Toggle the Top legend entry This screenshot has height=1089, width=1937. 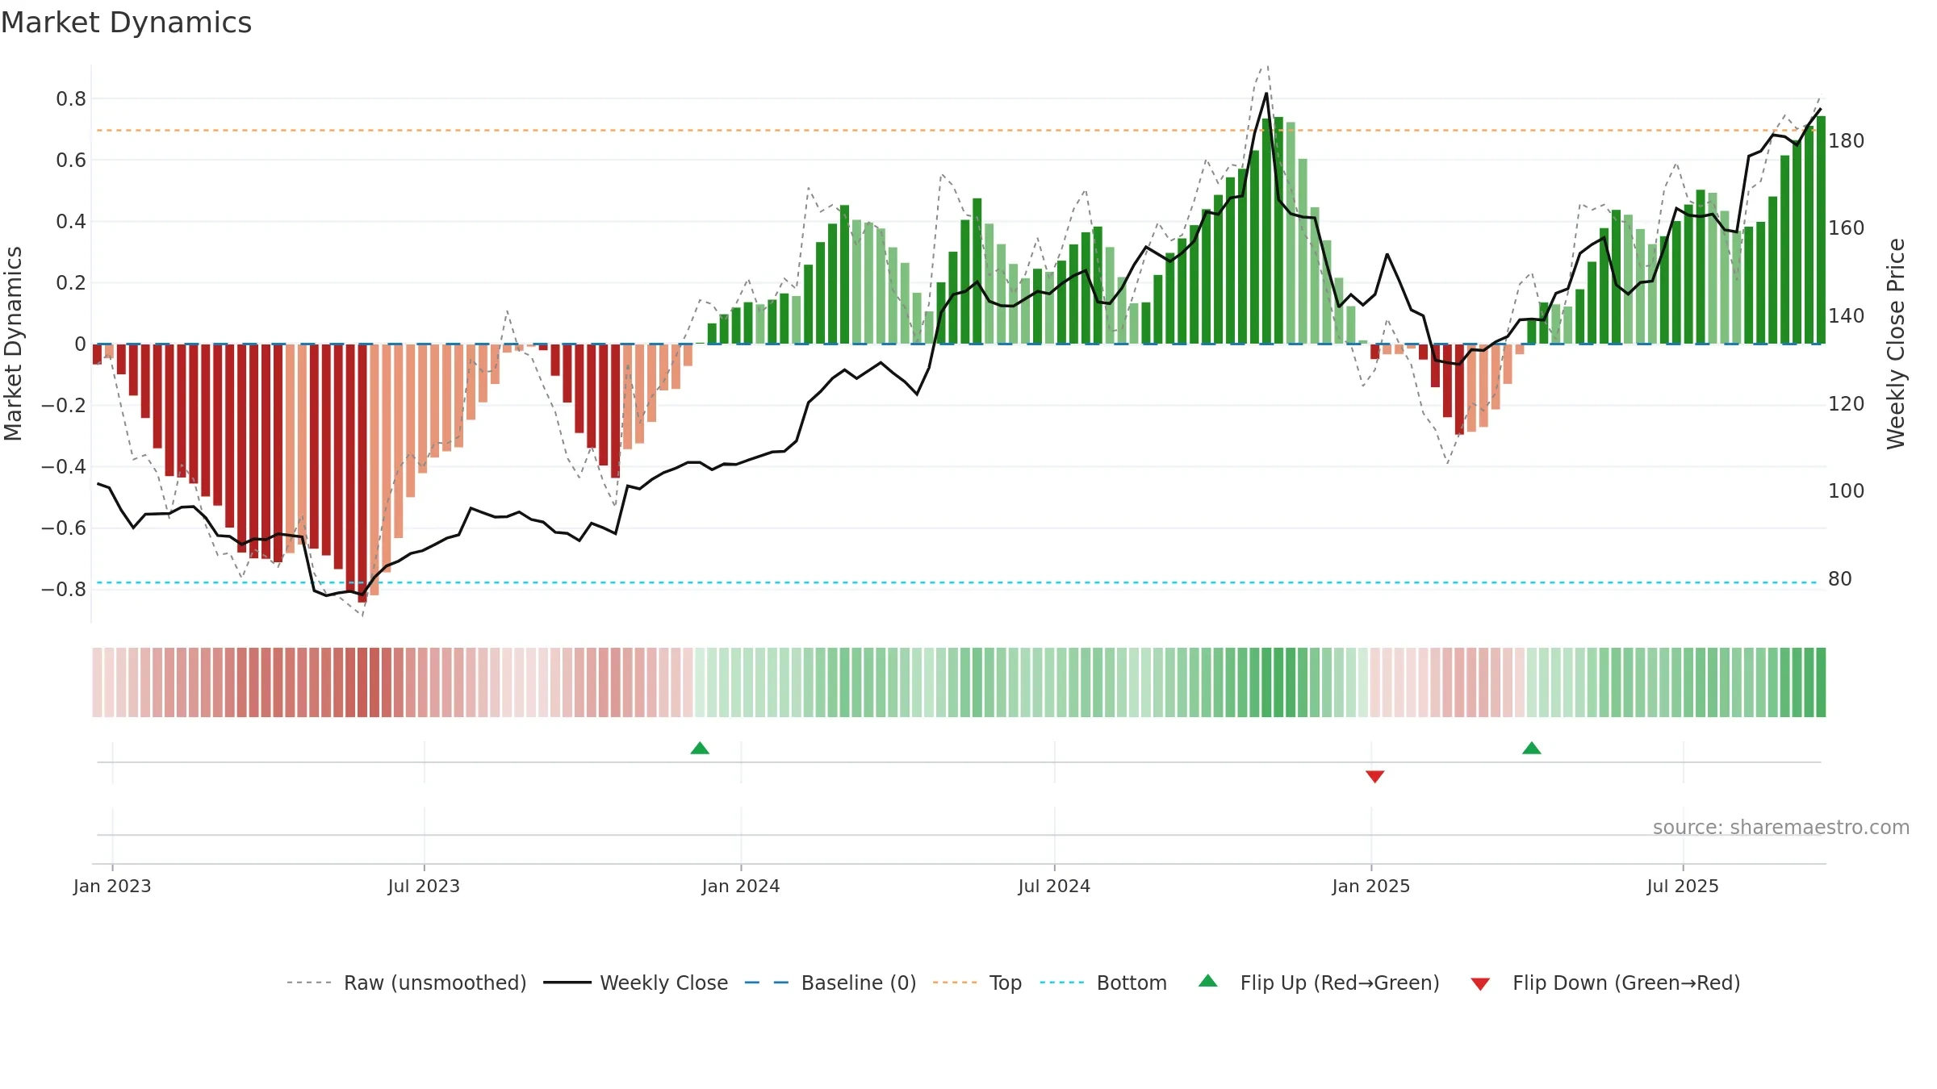tap(977, 983)
